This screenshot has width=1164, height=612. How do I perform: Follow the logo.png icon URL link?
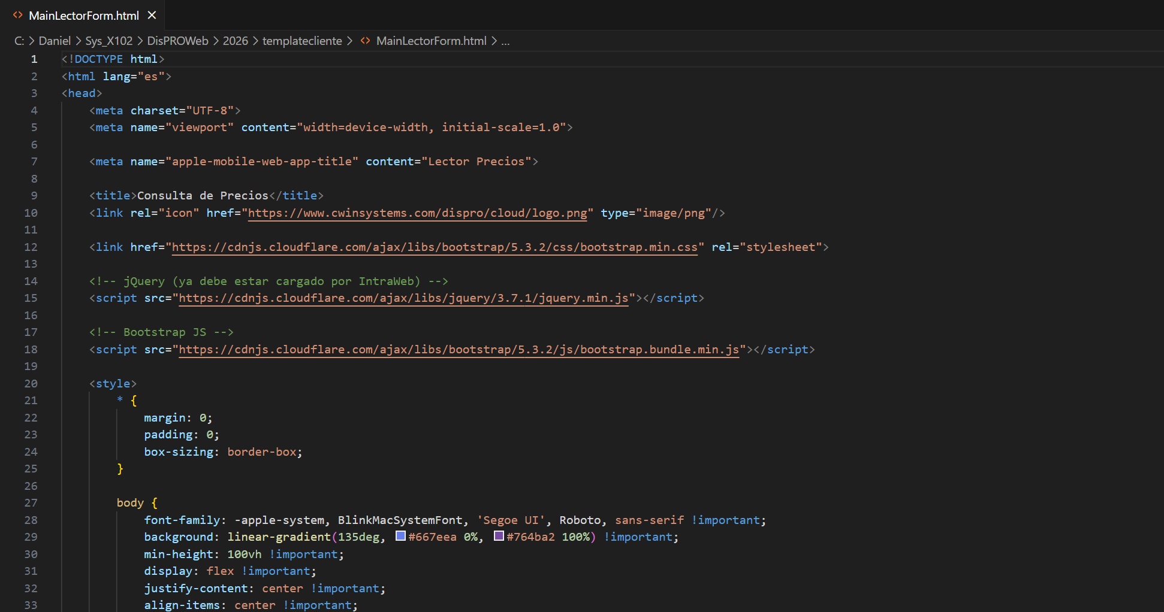coord(417,213)
